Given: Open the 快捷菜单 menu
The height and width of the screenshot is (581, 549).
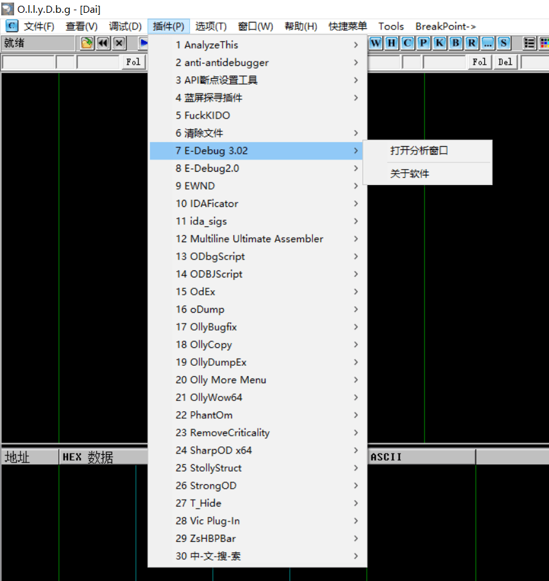Looking at the screenshot, I should [x=348, y=26].
